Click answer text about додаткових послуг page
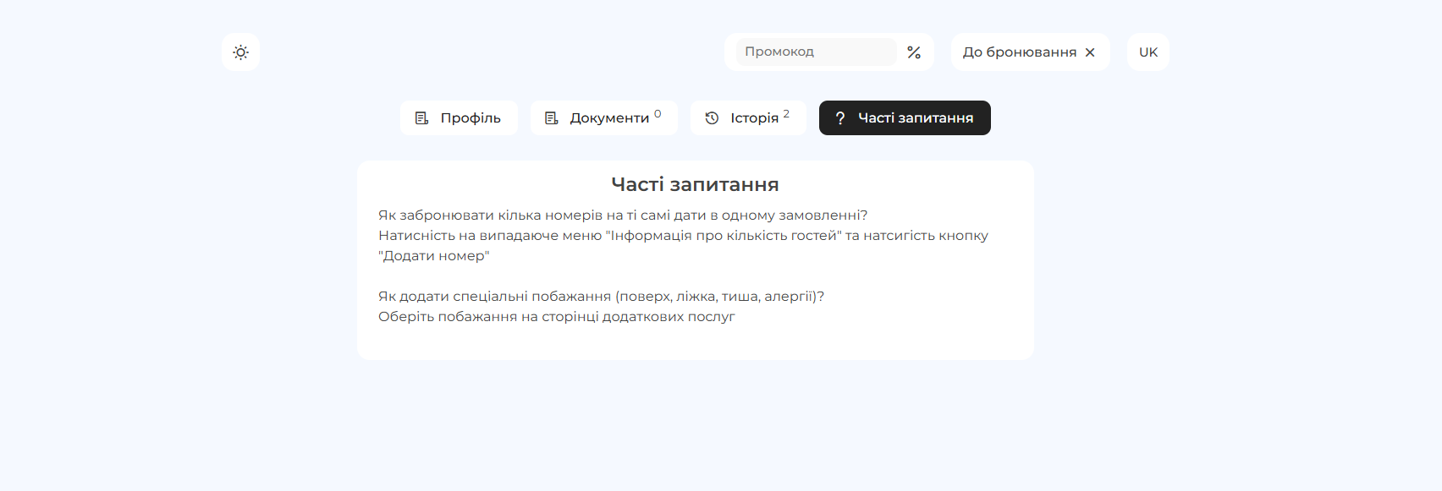This screenshot has width=1442, height=491. point(556,317)
